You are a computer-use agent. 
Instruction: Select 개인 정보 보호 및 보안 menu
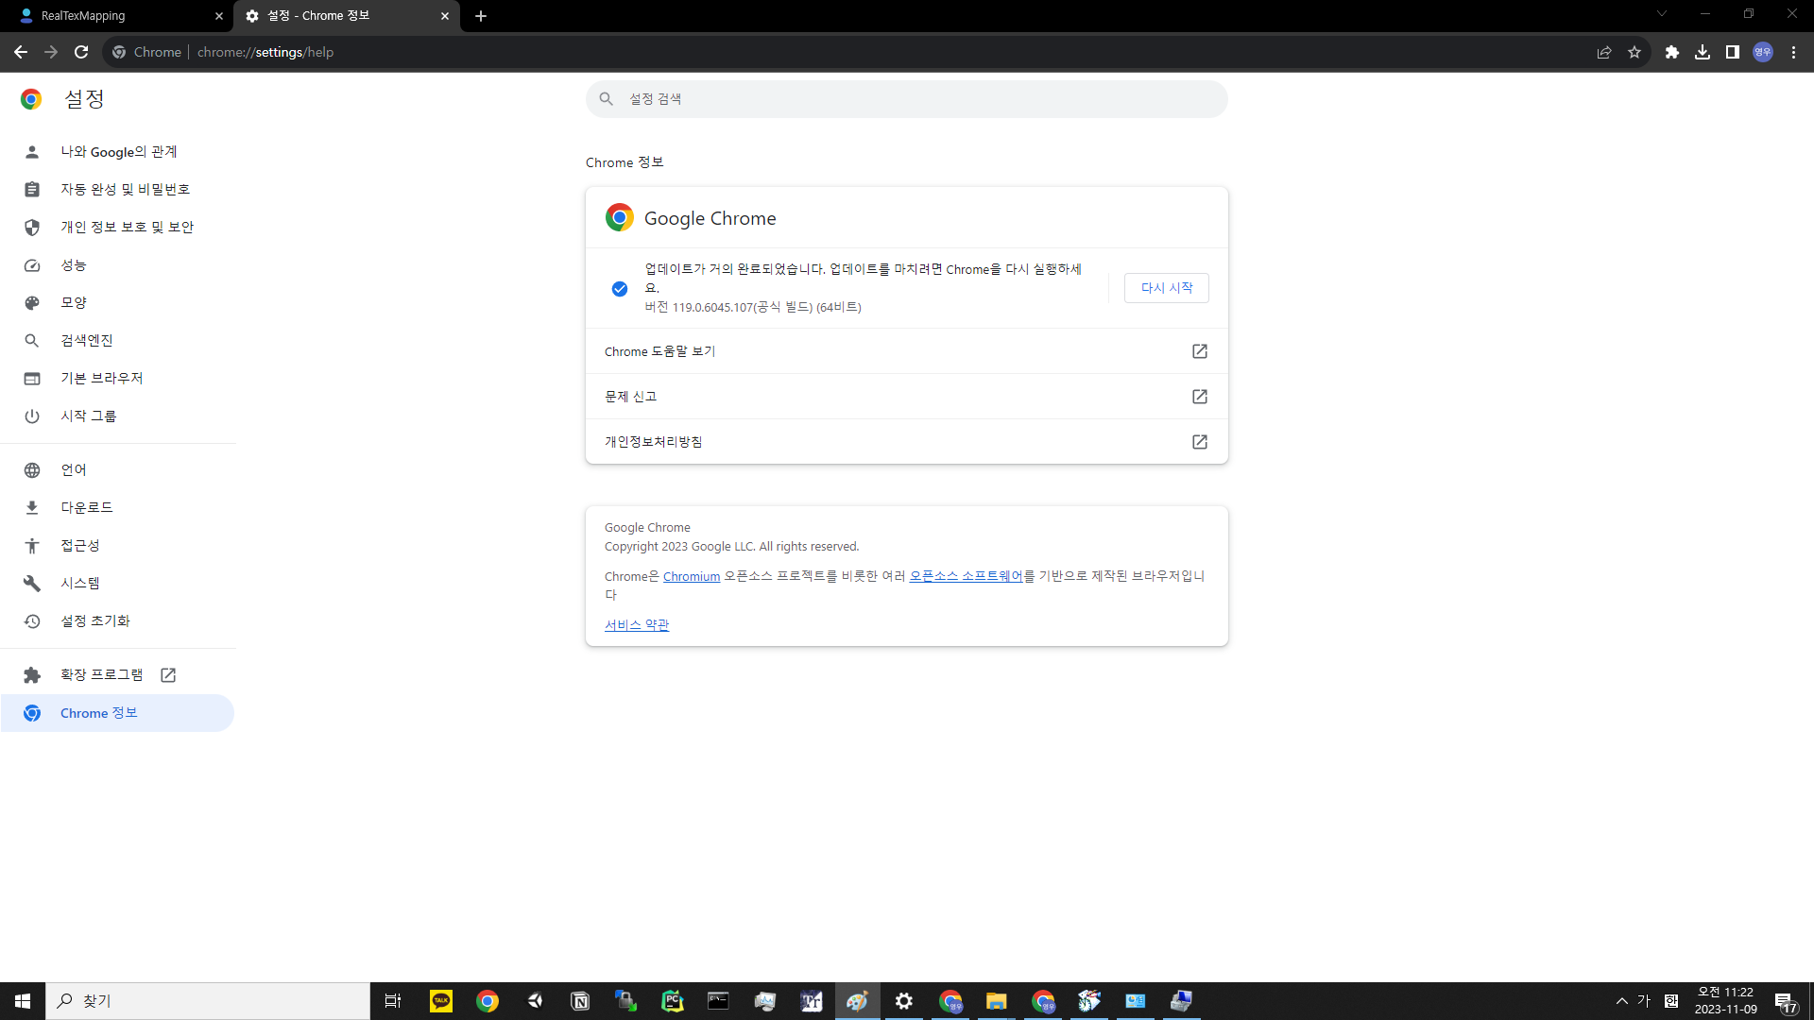point(127,228)
